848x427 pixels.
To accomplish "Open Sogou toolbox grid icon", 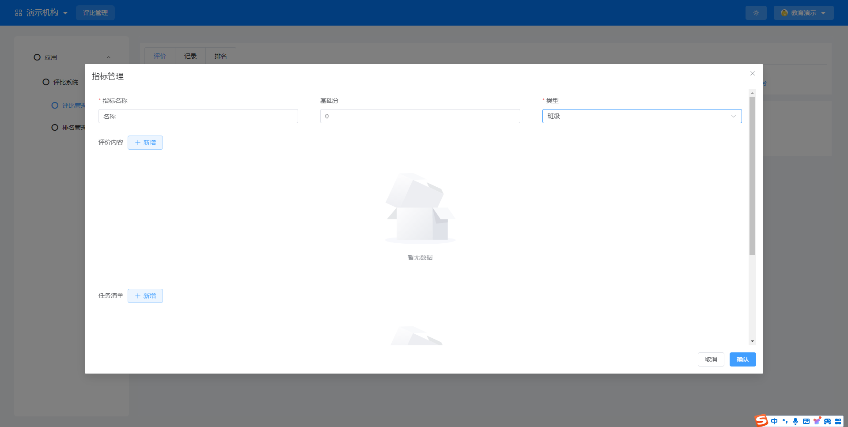I will point(838,421).
